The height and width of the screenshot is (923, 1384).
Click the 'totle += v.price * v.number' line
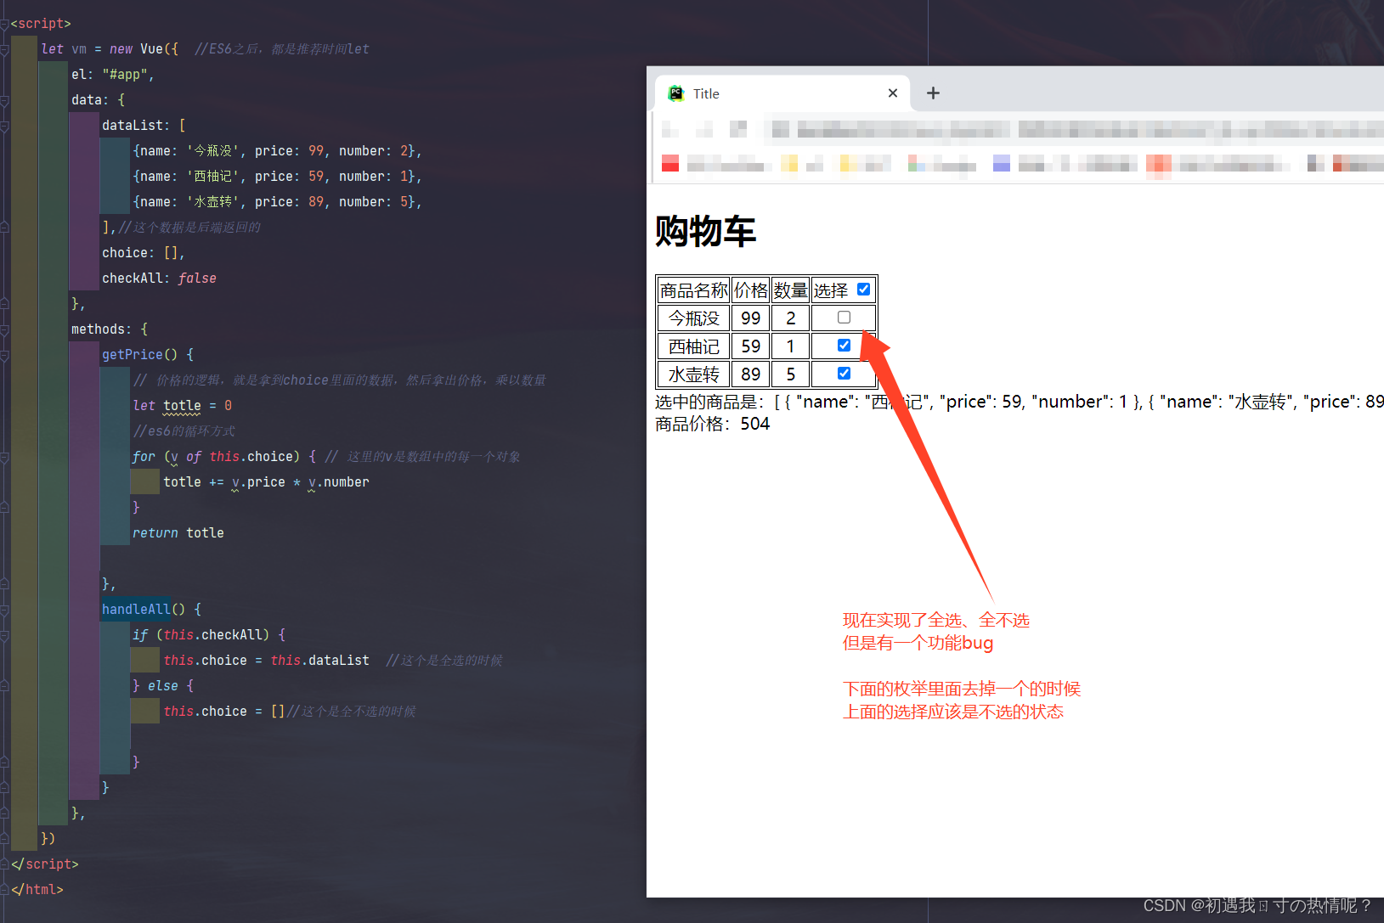pyautogui.click(x=266, y=482)
